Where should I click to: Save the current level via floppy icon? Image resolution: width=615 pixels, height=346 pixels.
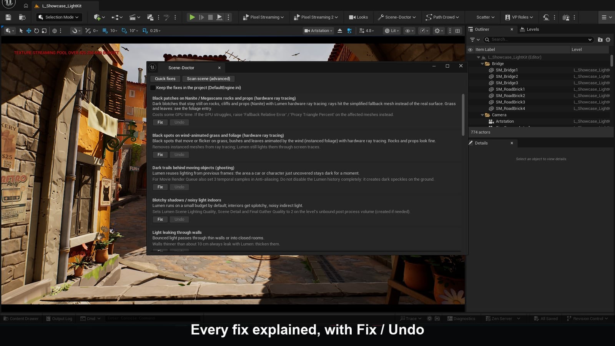point(8,17)
